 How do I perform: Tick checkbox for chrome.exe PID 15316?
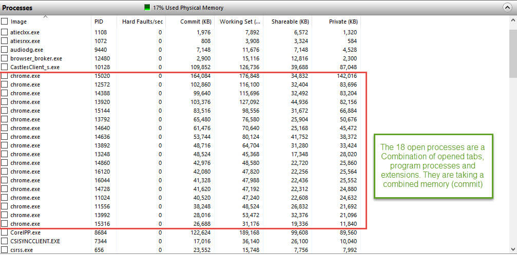tap(4, 224)
